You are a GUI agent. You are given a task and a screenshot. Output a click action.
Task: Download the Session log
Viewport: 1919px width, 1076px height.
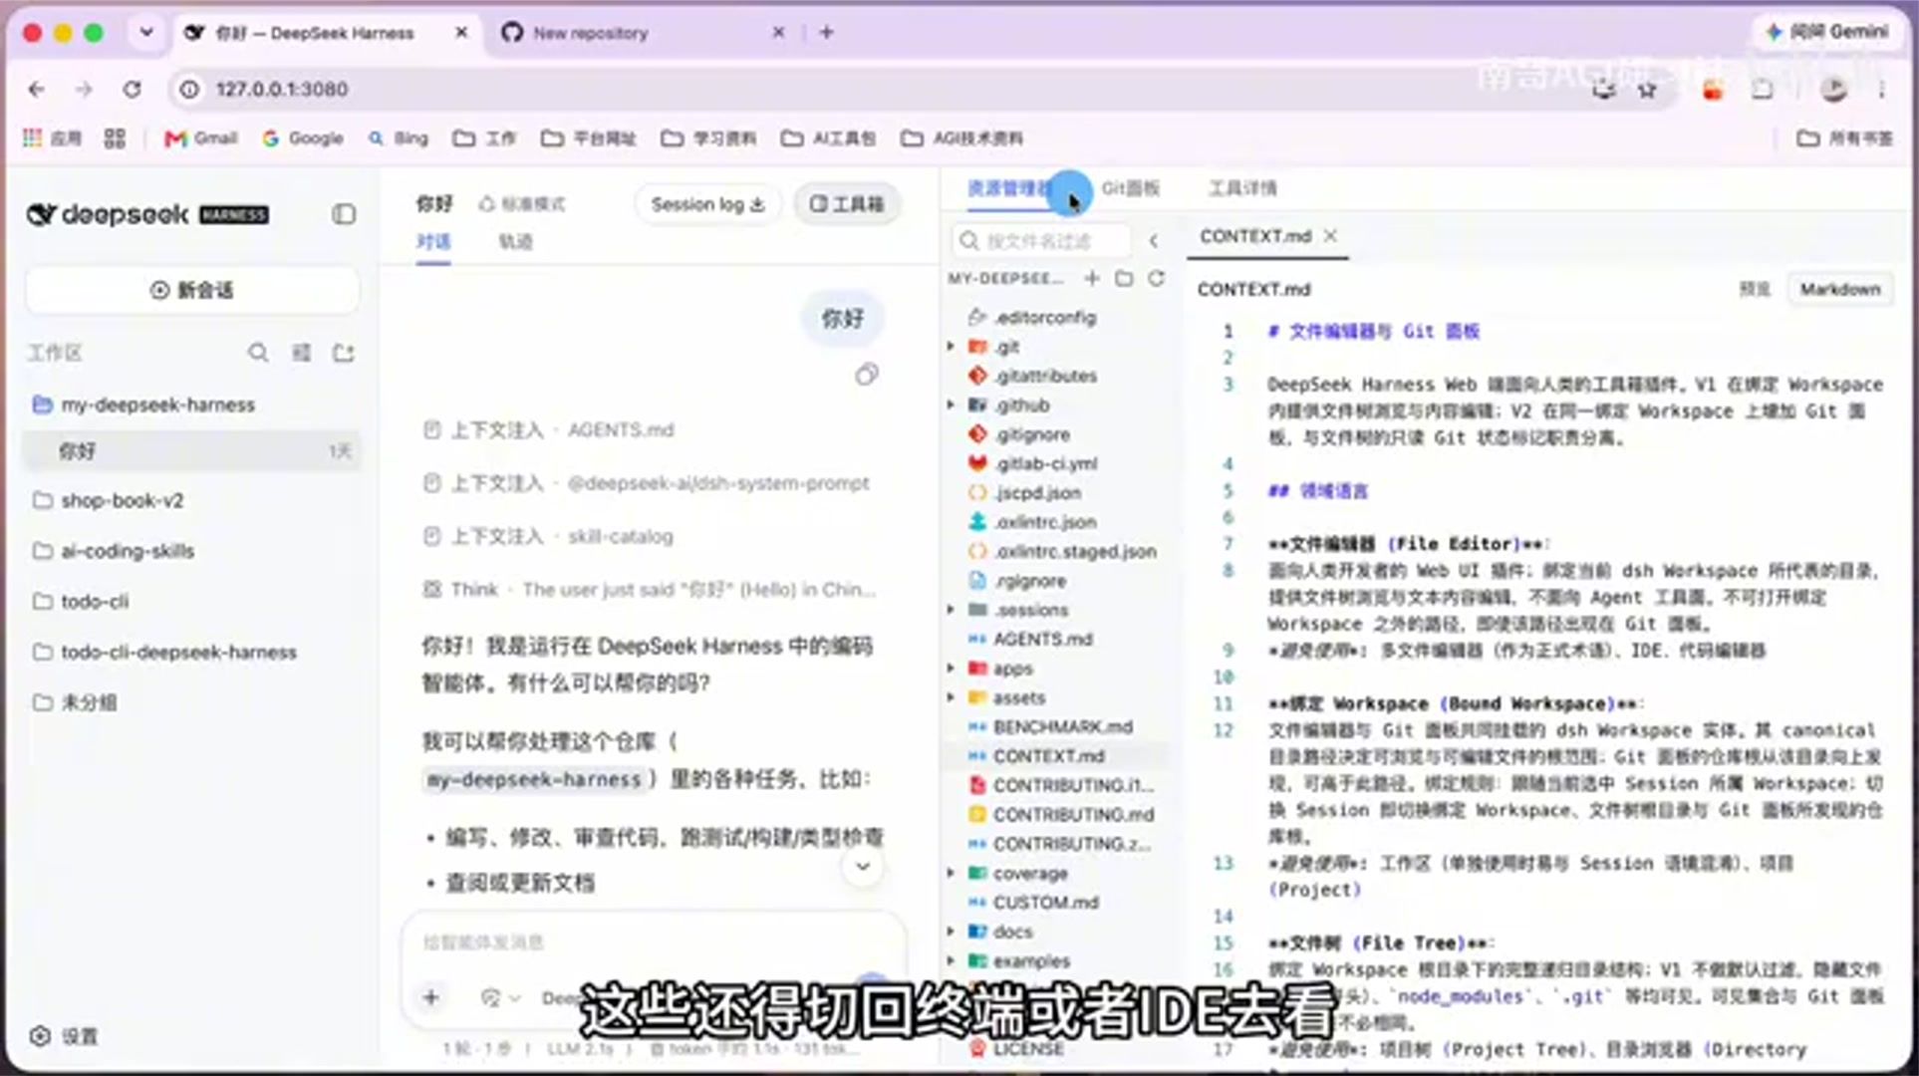(x=707, y=204)
